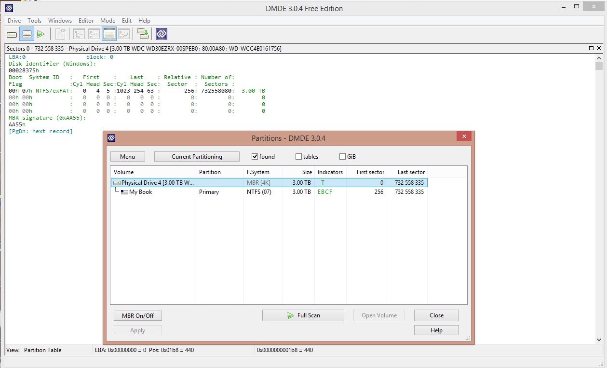Click the MBR [4K] cell
Image resolution: width=607 pixels, height=368 pixels.
[259, 183]
